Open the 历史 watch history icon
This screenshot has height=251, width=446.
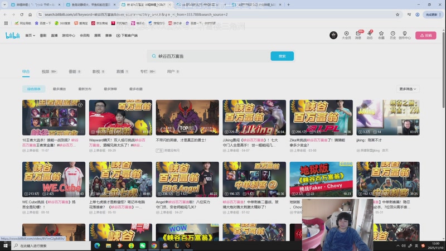point(393,35)
